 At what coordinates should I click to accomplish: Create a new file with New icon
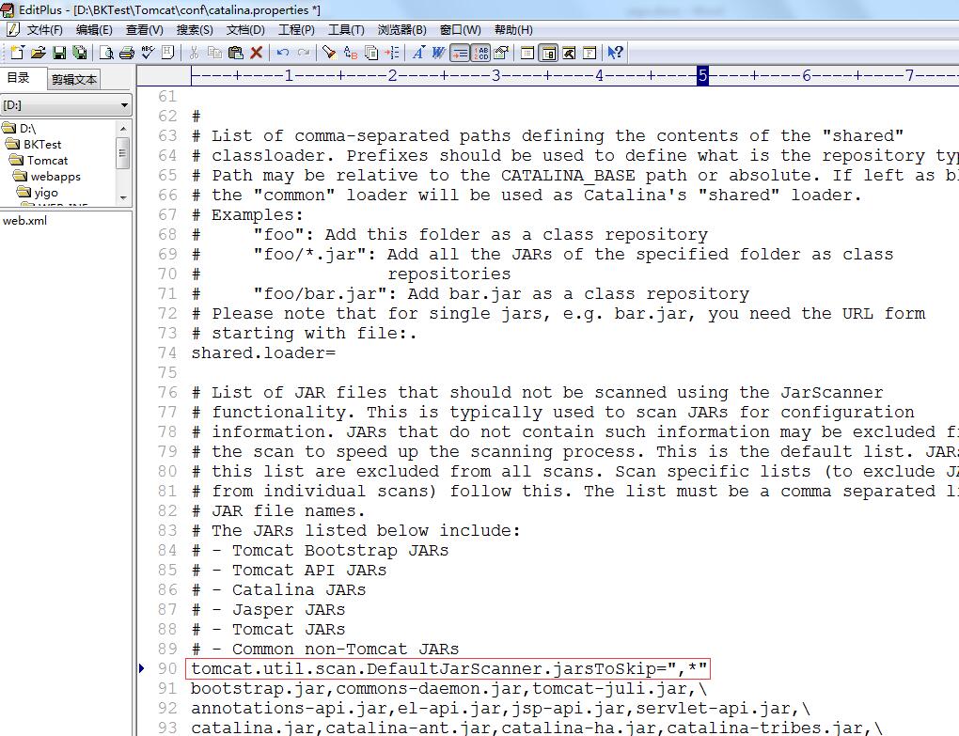point(17,53)
